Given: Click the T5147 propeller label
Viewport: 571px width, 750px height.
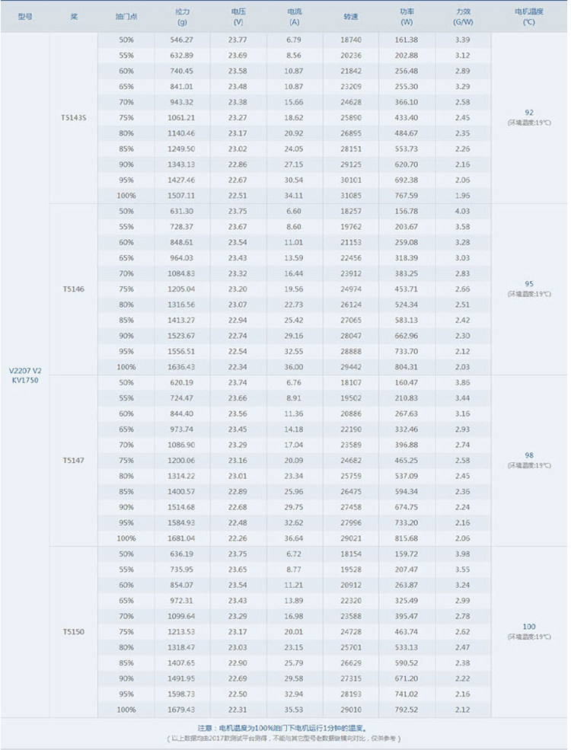Looking at the screenshot, I should pos(74,460).
